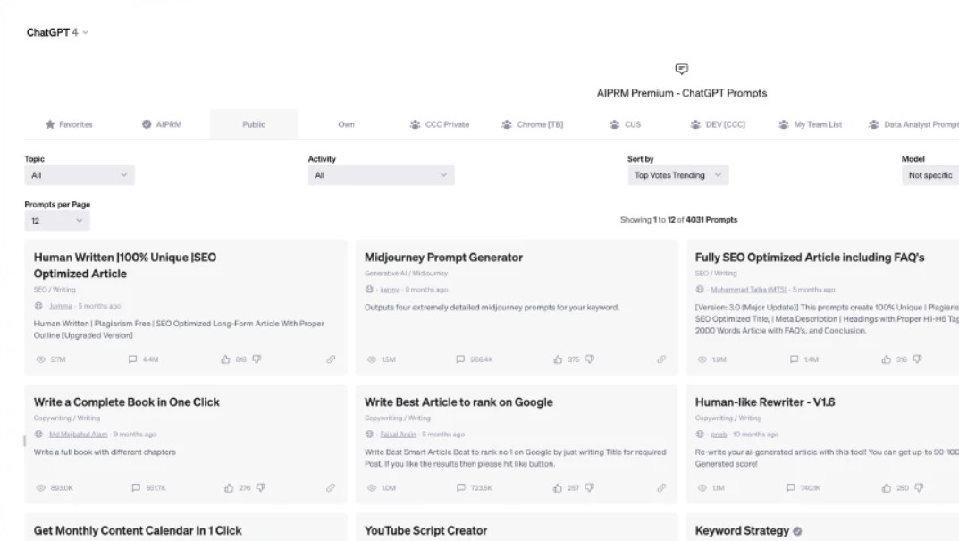Click thumbs down on Midjourney Prompt Generator
Screen dimensions: 959x541
tap(589, 359)
